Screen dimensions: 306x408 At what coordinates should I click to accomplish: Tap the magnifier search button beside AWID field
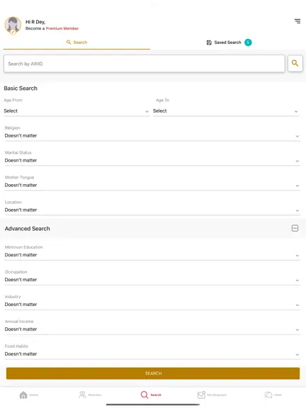tap(295, 63)
